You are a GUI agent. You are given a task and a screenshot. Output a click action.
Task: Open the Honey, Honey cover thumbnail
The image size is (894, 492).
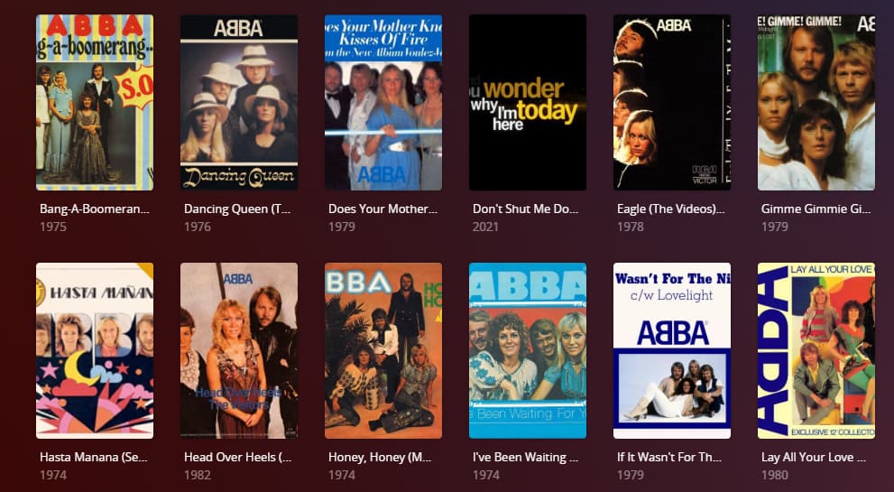click(383, 350)
